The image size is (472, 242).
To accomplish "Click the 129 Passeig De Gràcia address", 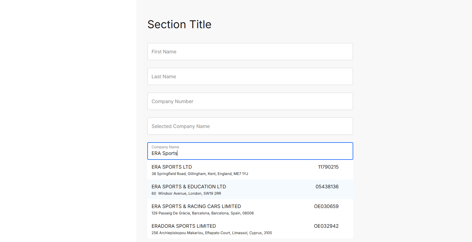I will (x=202, y=213).
